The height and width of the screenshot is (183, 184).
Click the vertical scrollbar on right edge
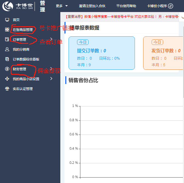pyautogui.click(x=183, y=60)
